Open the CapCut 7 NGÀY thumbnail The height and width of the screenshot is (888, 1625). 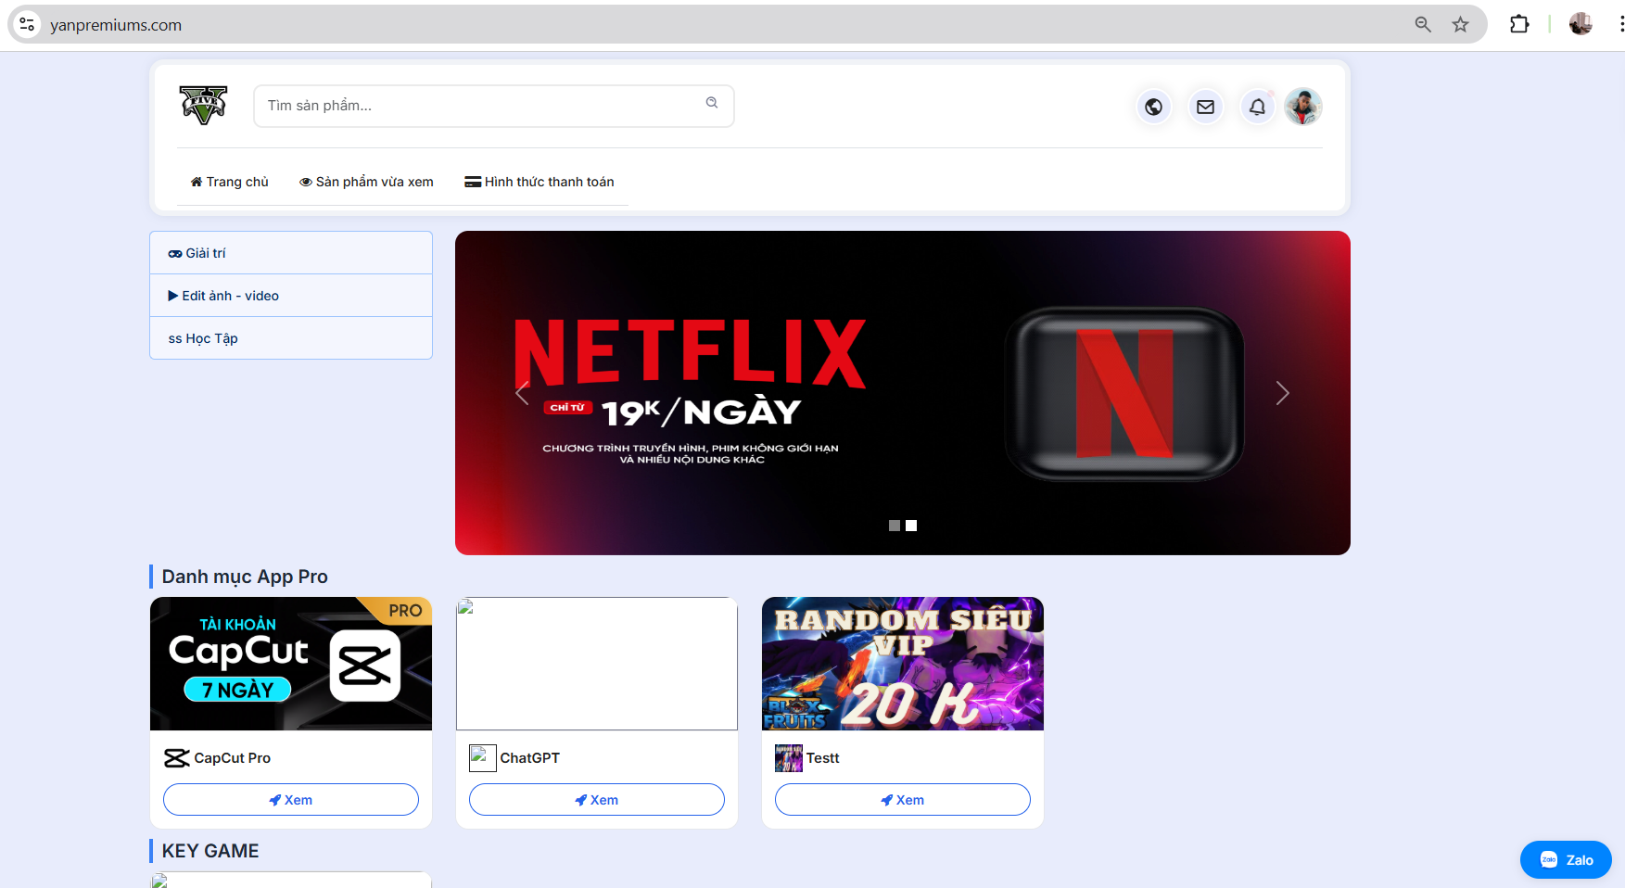click(291, 664)
